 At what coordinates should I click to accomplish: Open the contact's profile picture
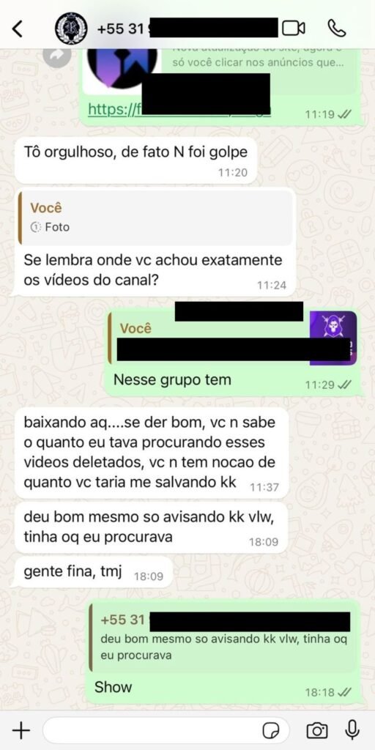click(71, 29)
